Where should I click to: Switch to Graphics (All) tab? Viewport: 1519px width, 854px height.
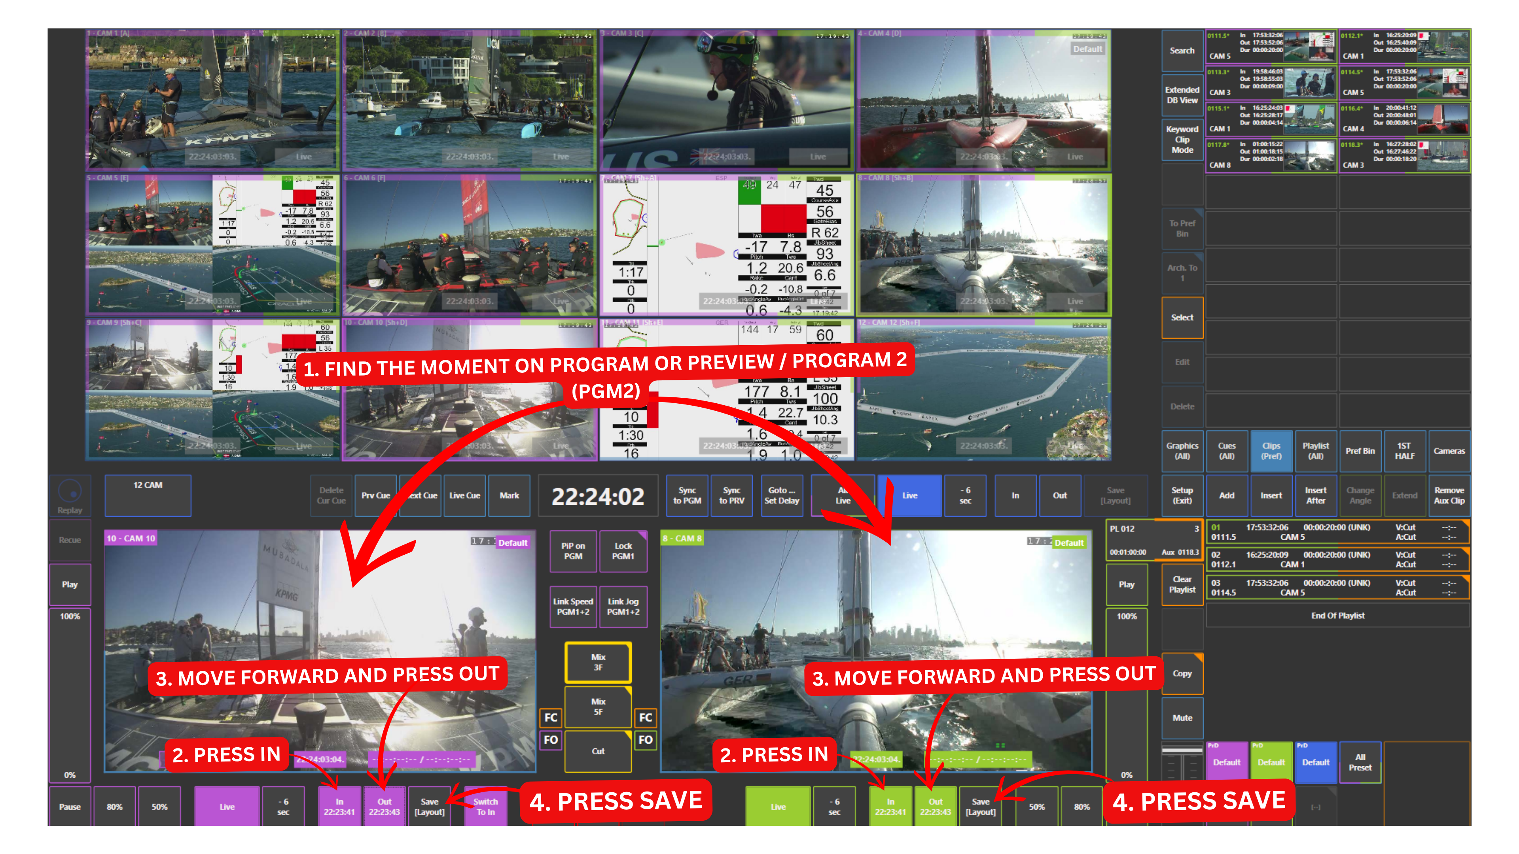point(1182,451)
